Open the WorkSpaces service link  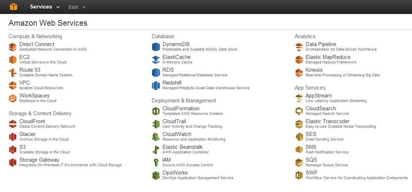[34, 96]
